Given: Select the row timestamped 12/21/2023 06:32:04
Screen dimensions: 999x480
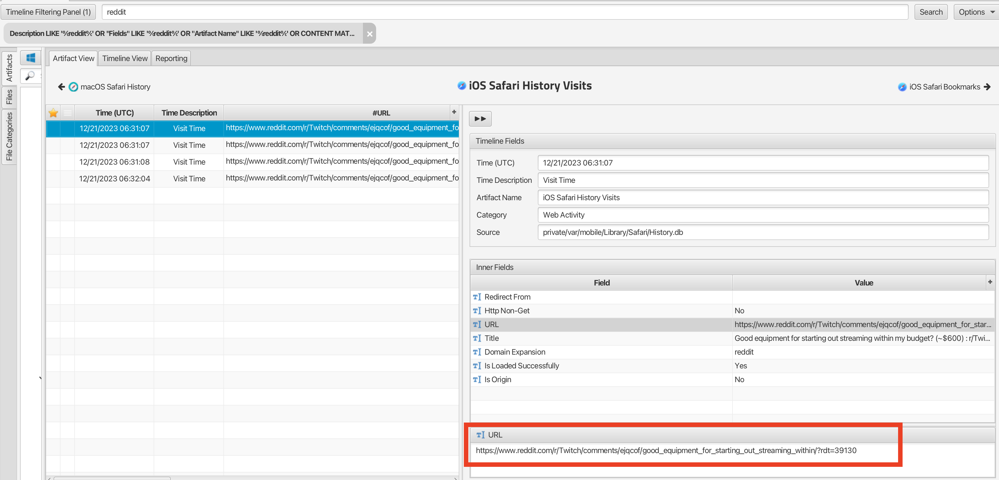Looking at the screenshot, I should pos(252,179).
